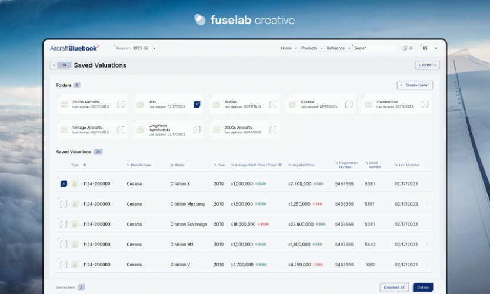Click info icon beside Average Retail Price
The width and height of the screenshot is (490, 294).
point(279,165)
